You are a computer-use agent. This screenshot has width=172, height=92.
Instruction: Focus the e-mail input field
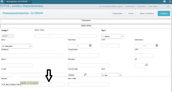click(33, 75)
